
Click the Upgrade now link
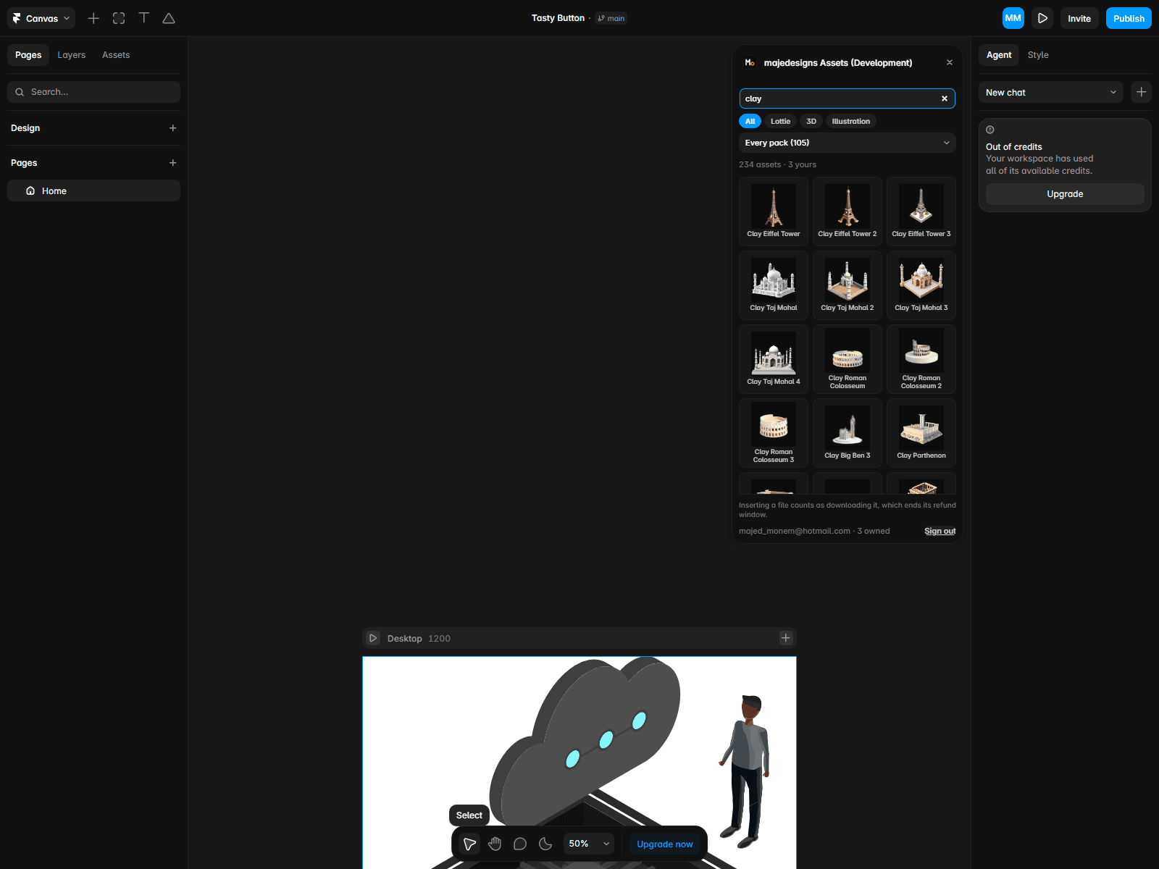click(664, 844)
